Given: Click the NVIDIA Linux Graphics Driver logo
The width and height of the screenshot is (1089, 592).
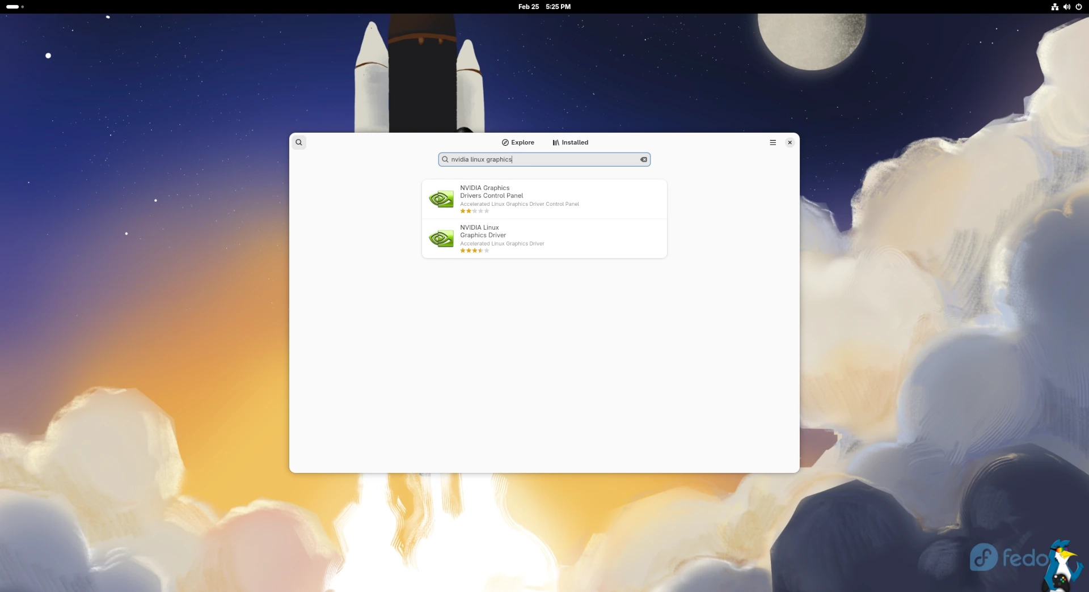Looking at the screenshot, I should point(441,239).
